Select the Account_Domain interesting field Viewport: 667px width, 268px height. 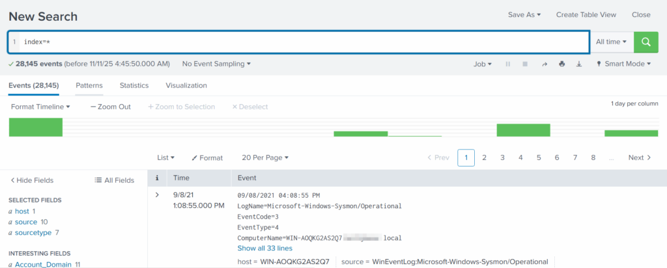42,265
